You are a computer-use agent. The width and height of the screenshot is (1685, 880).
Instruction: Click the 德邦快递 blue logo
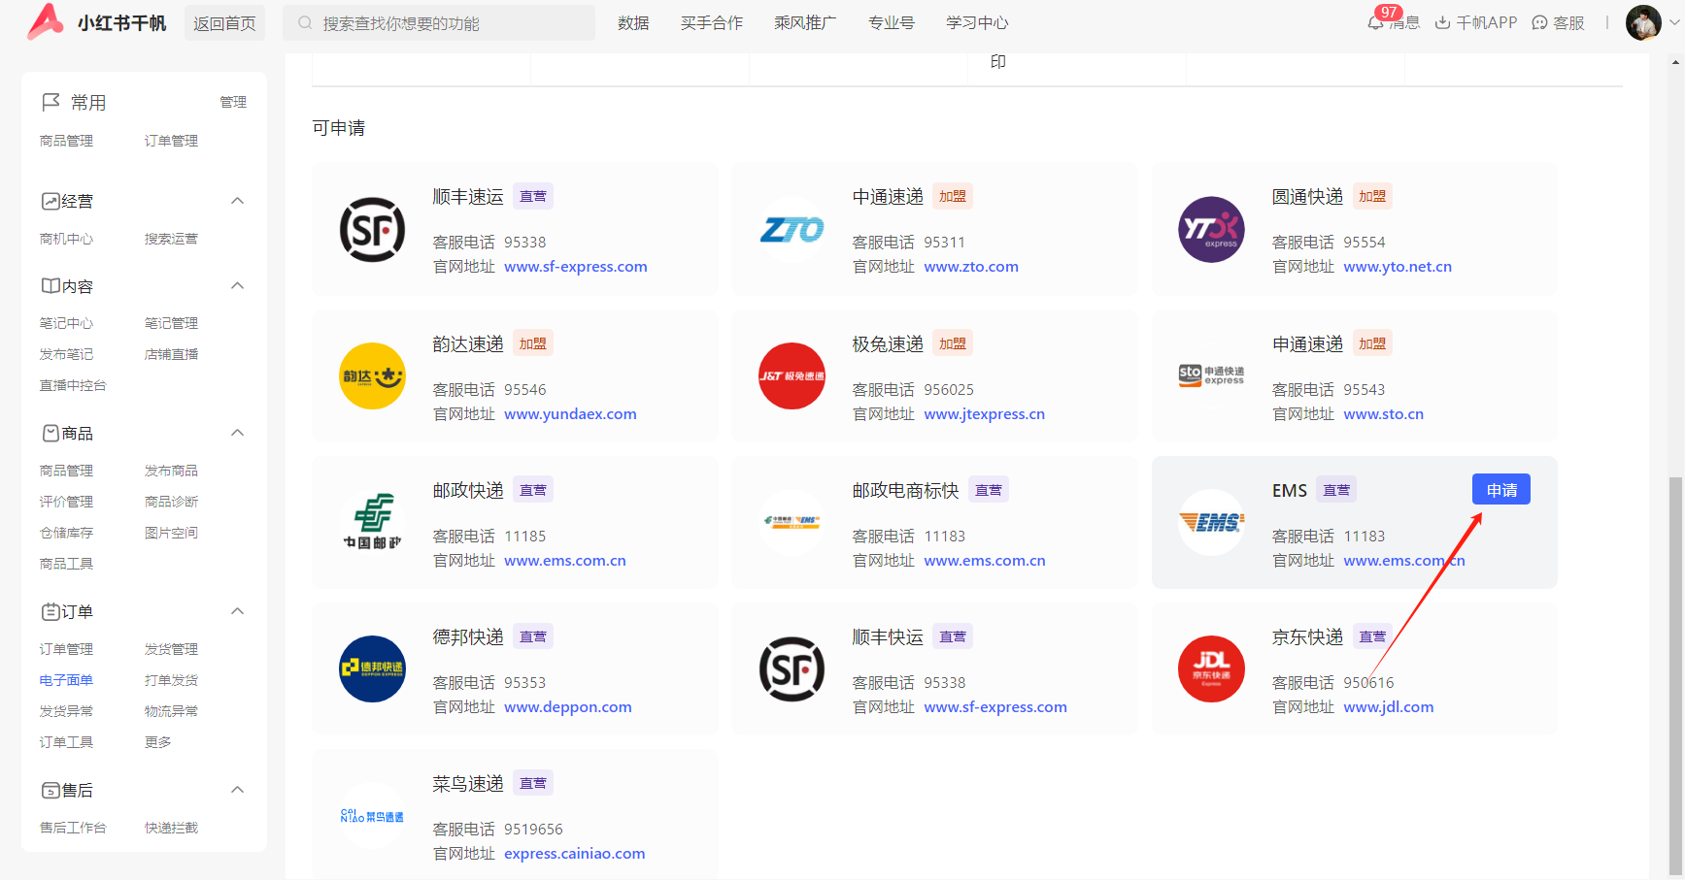pyautogui.click(x=372, y=669)
